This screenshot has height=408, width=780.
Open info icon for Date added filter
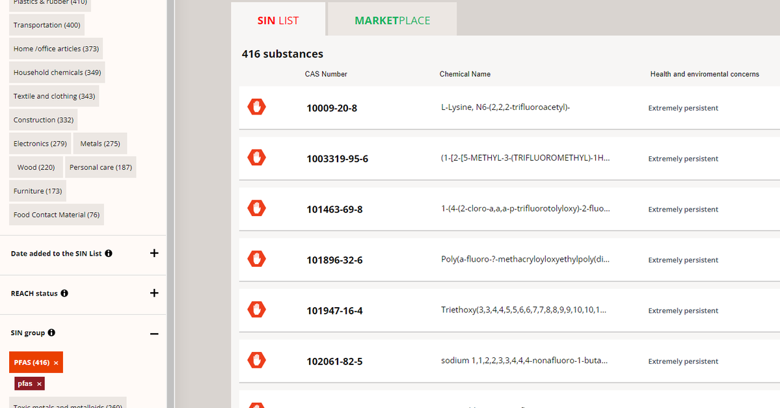(109, 253)
